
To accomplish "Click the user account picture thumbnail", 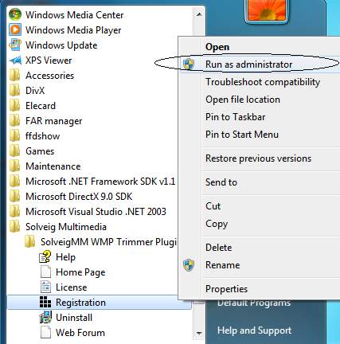I will point(266,10).
